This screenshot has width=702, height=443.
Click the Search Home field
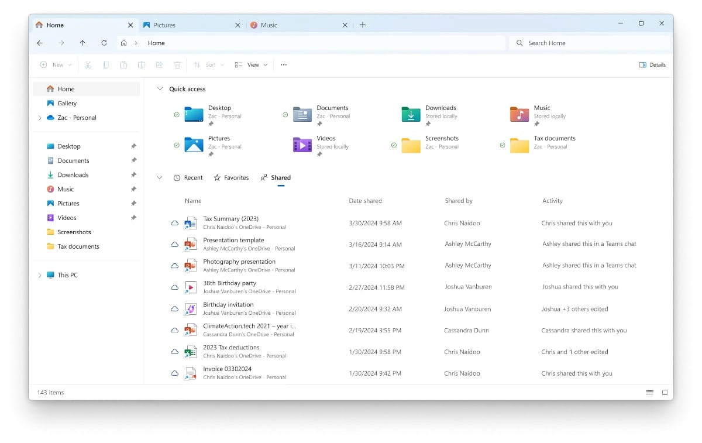pos(590,43)
